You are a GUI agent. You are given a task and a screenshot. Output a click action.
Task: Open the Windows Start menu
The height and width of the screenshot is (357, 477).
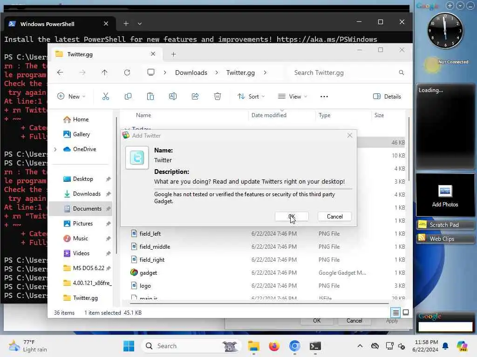point(129,346)
